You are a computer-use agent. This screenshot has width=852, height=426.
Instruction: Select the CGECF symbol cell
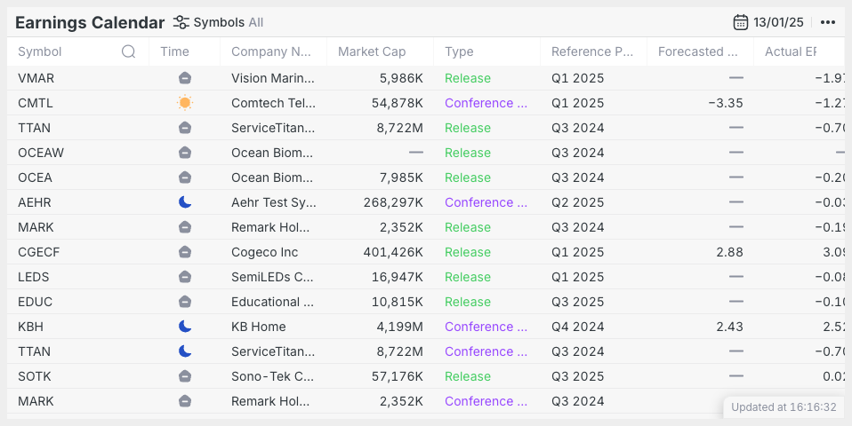[x=38, y=252]
